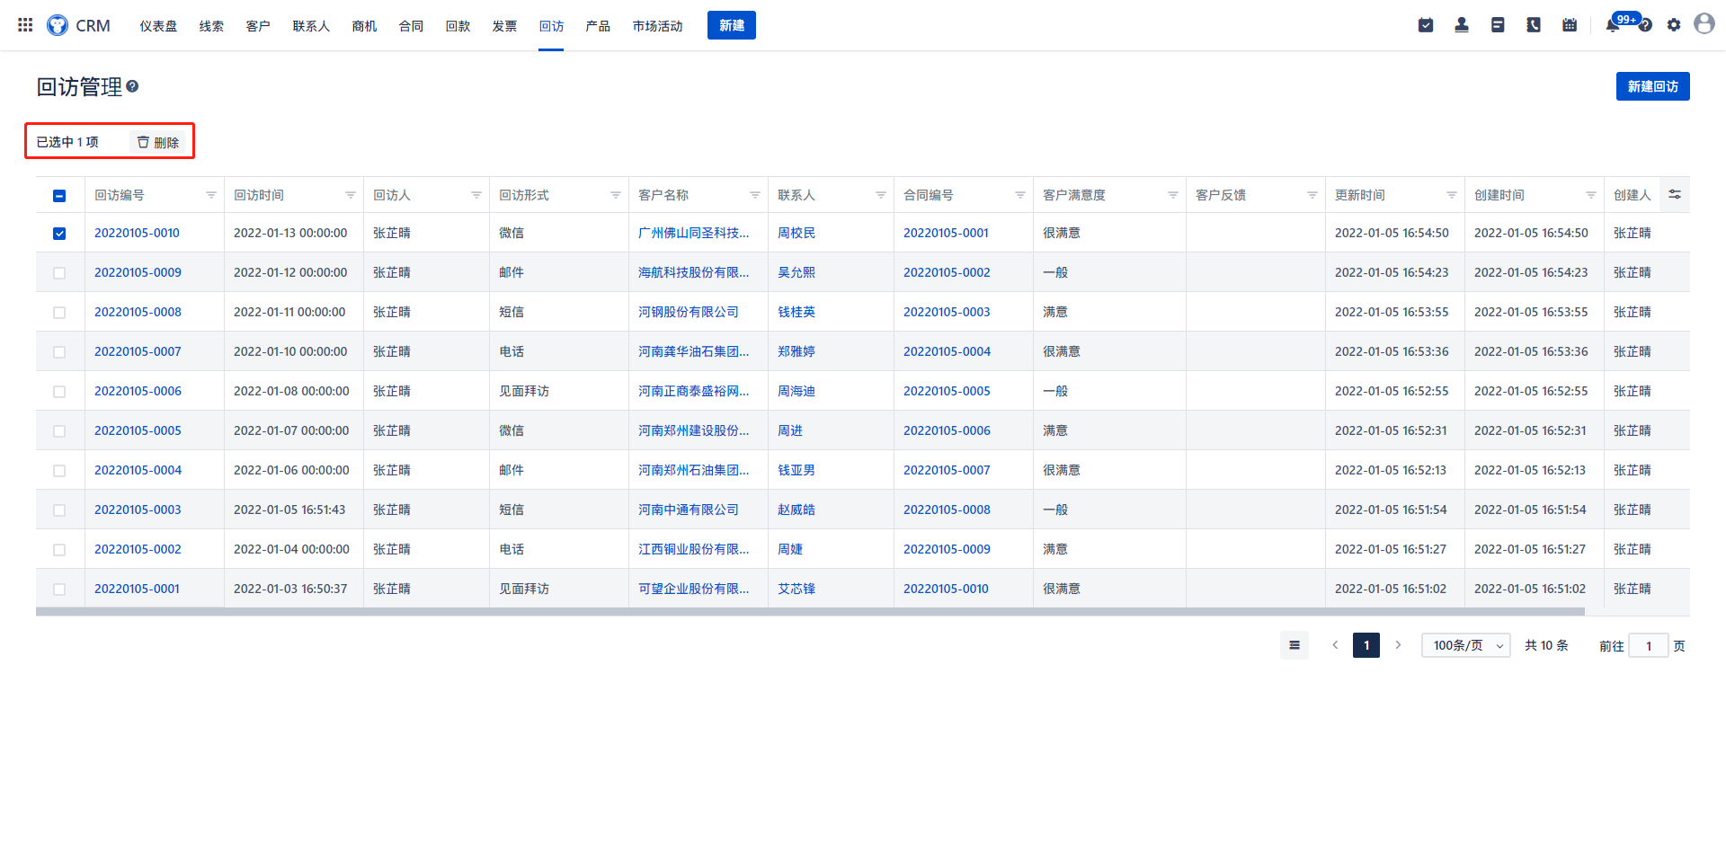Image resolution: width=1726 pixels, height=842 pixels.
Task: Check the row 20220105-0002 checkbox
Action: click(x=59, y=549)
